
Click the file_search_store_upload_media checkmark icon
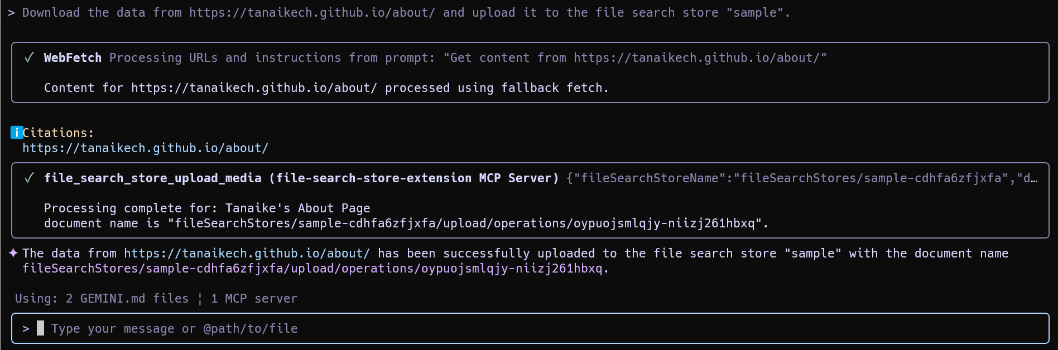pos(30,178)
